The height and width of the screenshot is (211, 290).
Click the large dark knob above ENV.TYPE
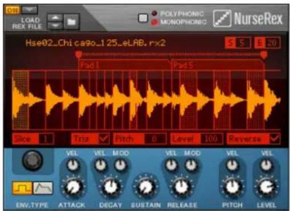coord(32,160)
